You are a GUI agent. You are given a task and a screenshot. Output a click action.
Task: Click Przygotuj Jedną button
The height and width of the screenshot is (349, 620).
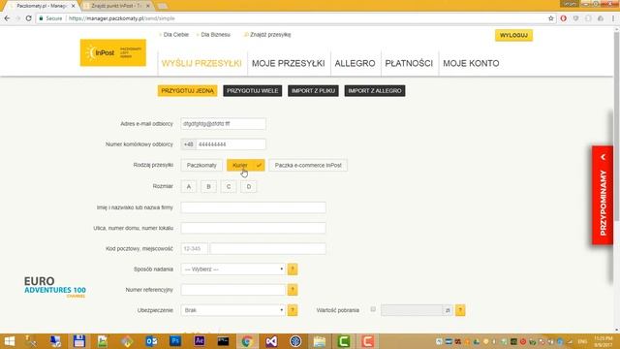click(187, 90)
